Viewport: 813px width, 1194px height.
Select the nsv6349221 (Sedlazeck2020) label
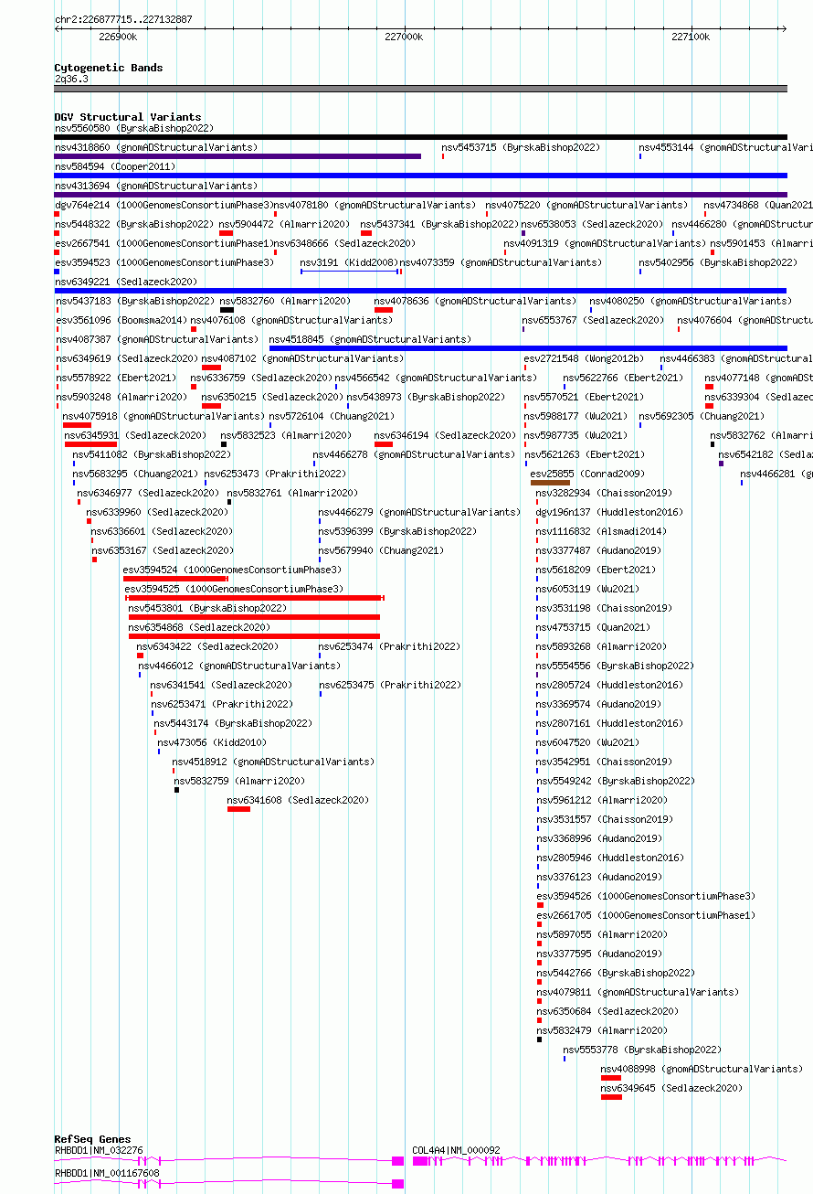tap(126, 283)
